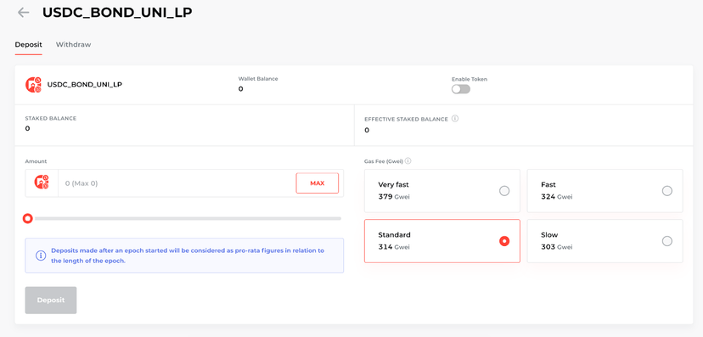
Task: Click the Very fast 379 Gwei card
Action: pyautogui.click(x=442, y=191)
